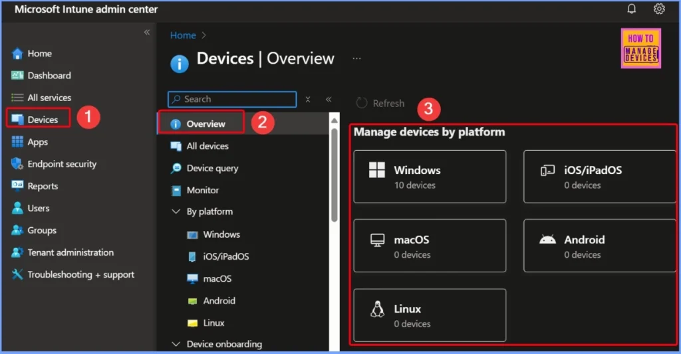Image resolution: width=681 pixels, height=354 pixels.
Task: Open Monitor text in submenu
Action: (x=203, y=191)
